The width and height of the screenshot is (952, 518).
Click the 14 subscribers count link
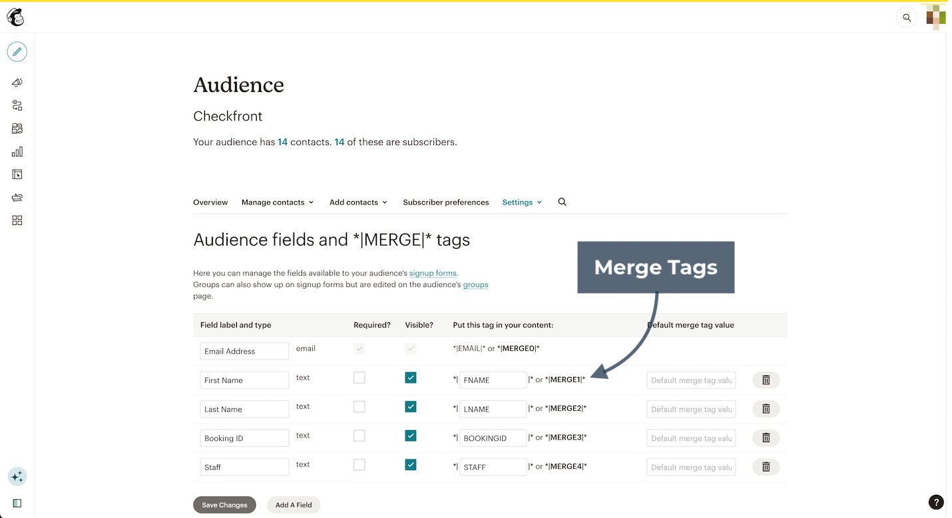pos(340,142)
